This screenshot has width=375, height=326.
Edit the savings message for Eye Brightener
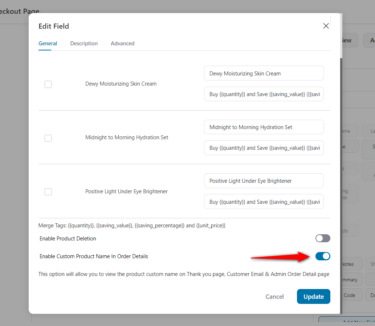click(264, 202)
